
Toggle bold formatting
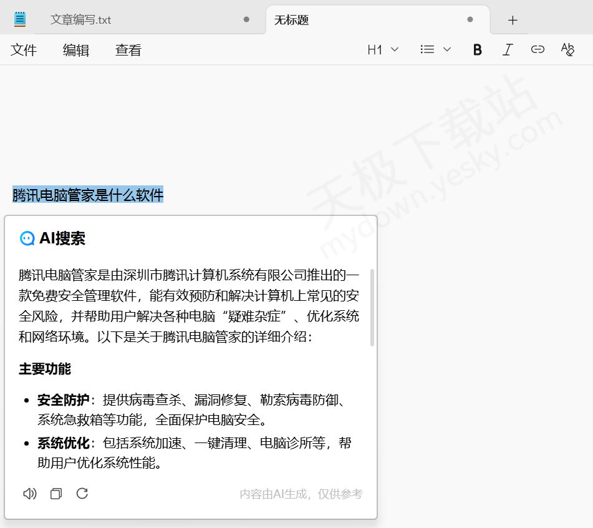478,50
